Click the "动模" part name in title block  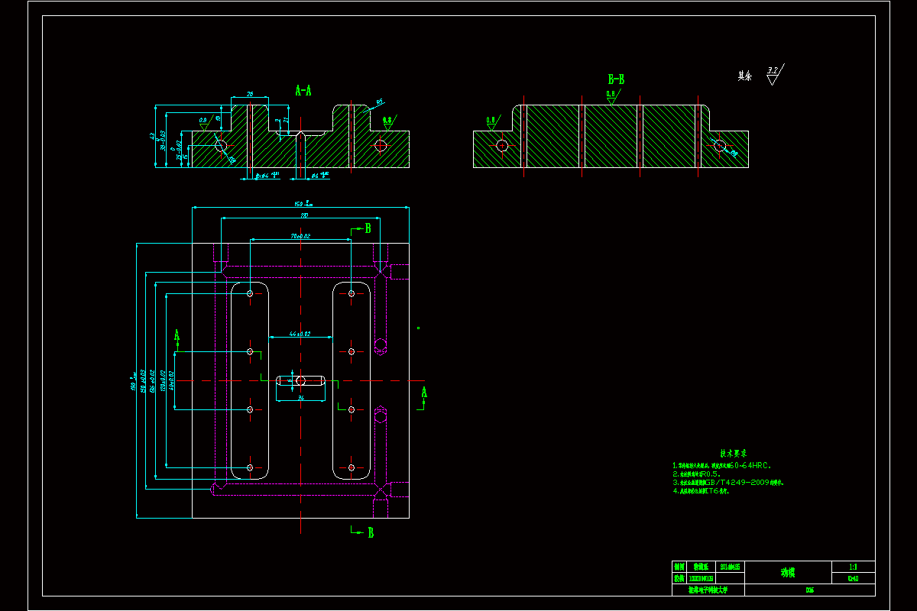[x=787, y=572]
